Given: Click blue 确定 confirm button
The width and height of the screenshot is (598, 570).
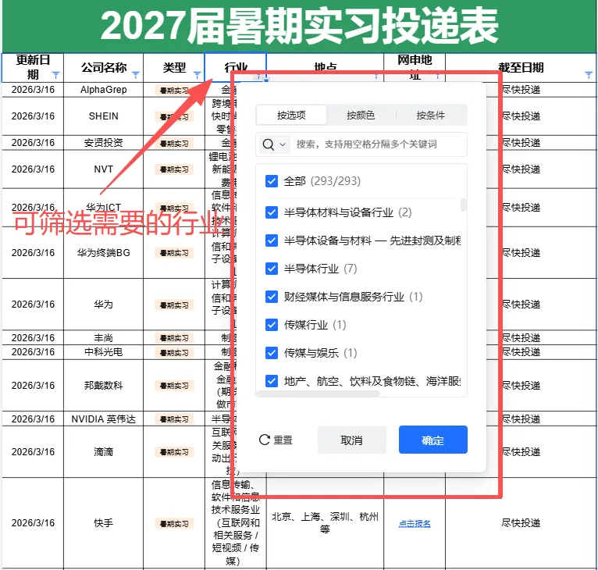Looking at the screenshot, I should point(432,440).
